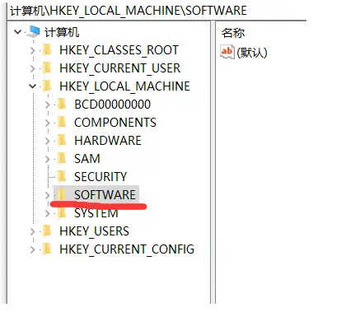Select the HKEY_CURRENT_USER label
The image size is (360, 312).
click(x=120, y=68)
